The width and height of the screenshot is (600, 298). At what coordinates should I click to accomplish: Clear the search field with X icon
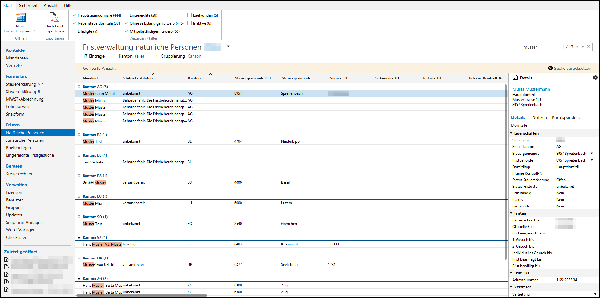(588, 47)
